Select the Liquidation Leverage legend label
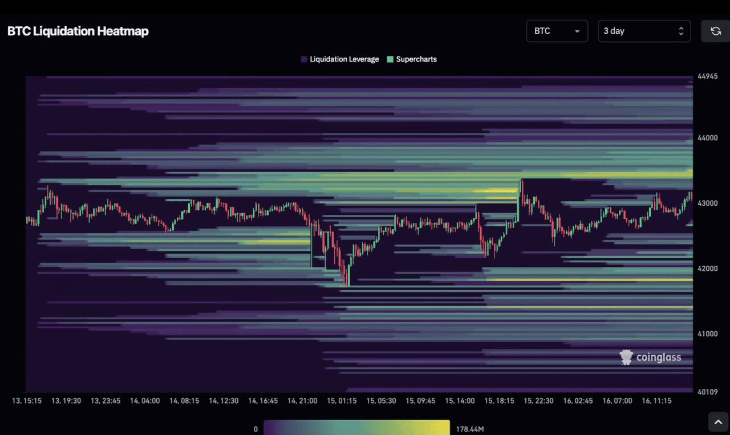730x435 pixels. coord(344,59)
